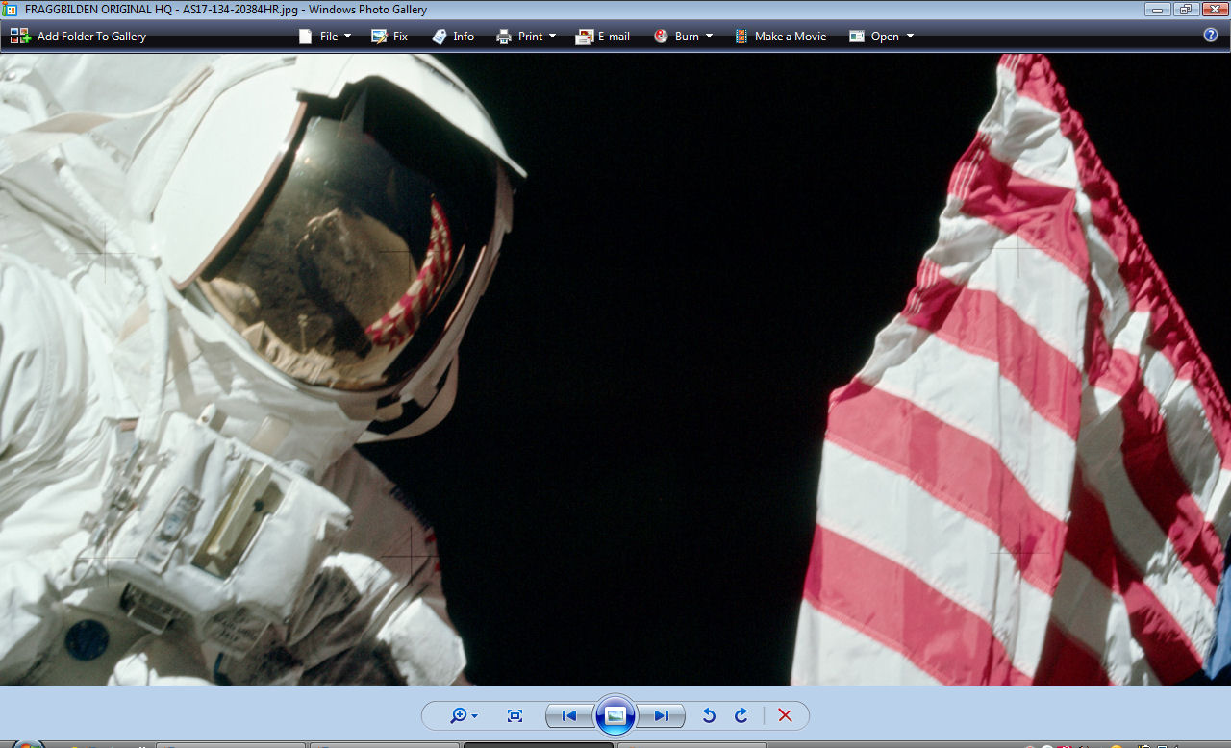Click Make a Movie button
This screenshot has height=748, width=1231.
pos(780,36)
